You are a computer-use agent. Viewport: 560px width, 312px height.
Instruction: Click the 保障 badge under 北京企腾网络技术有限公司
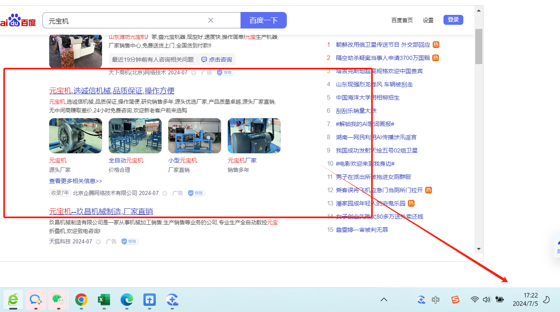(x=196, y=193)
